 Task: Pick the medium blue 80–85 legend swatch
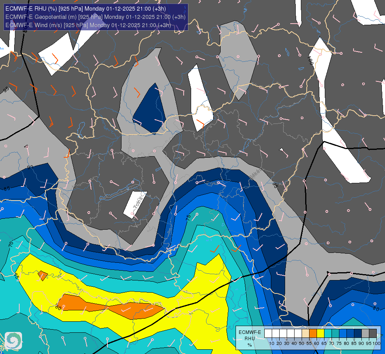[x=350, y=334]
